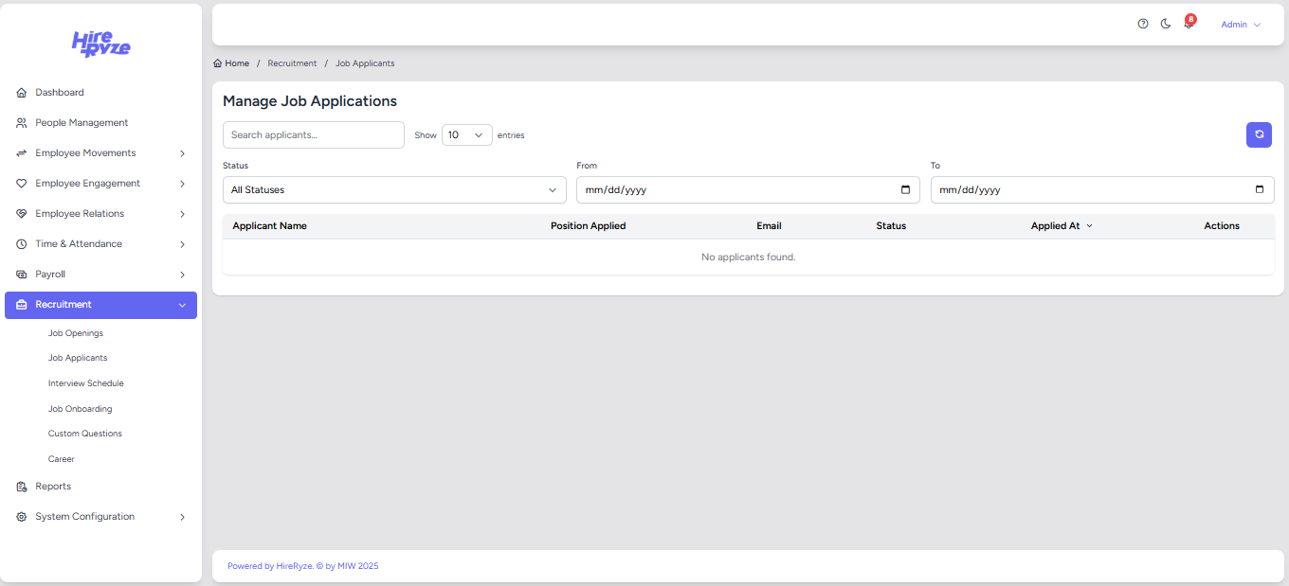Click the HireRyze logo
The height and width of the screenshot is (586, 1289).
[x=101, y=44]
